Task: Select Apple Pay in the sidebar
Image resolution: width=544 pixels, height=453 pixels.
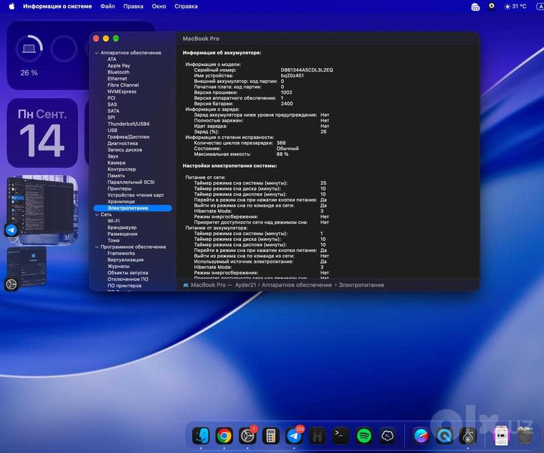Action: [119, 66]
